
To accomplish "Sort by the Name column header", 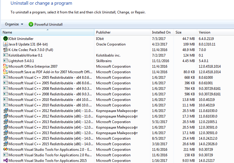I will 48,32.
